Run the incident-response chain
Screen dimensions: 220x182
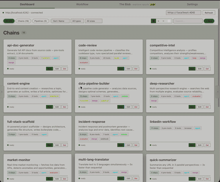click(x=121, y=145)
